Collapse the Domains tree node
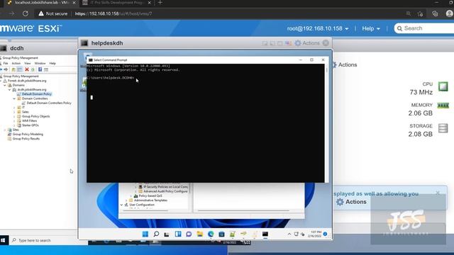The image size is (454, 255). point(5,85)
